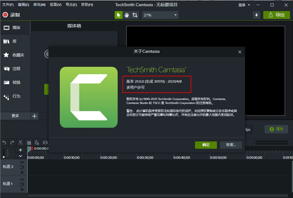Toggle the lock on 轨道 1

(x=22, y=189)
